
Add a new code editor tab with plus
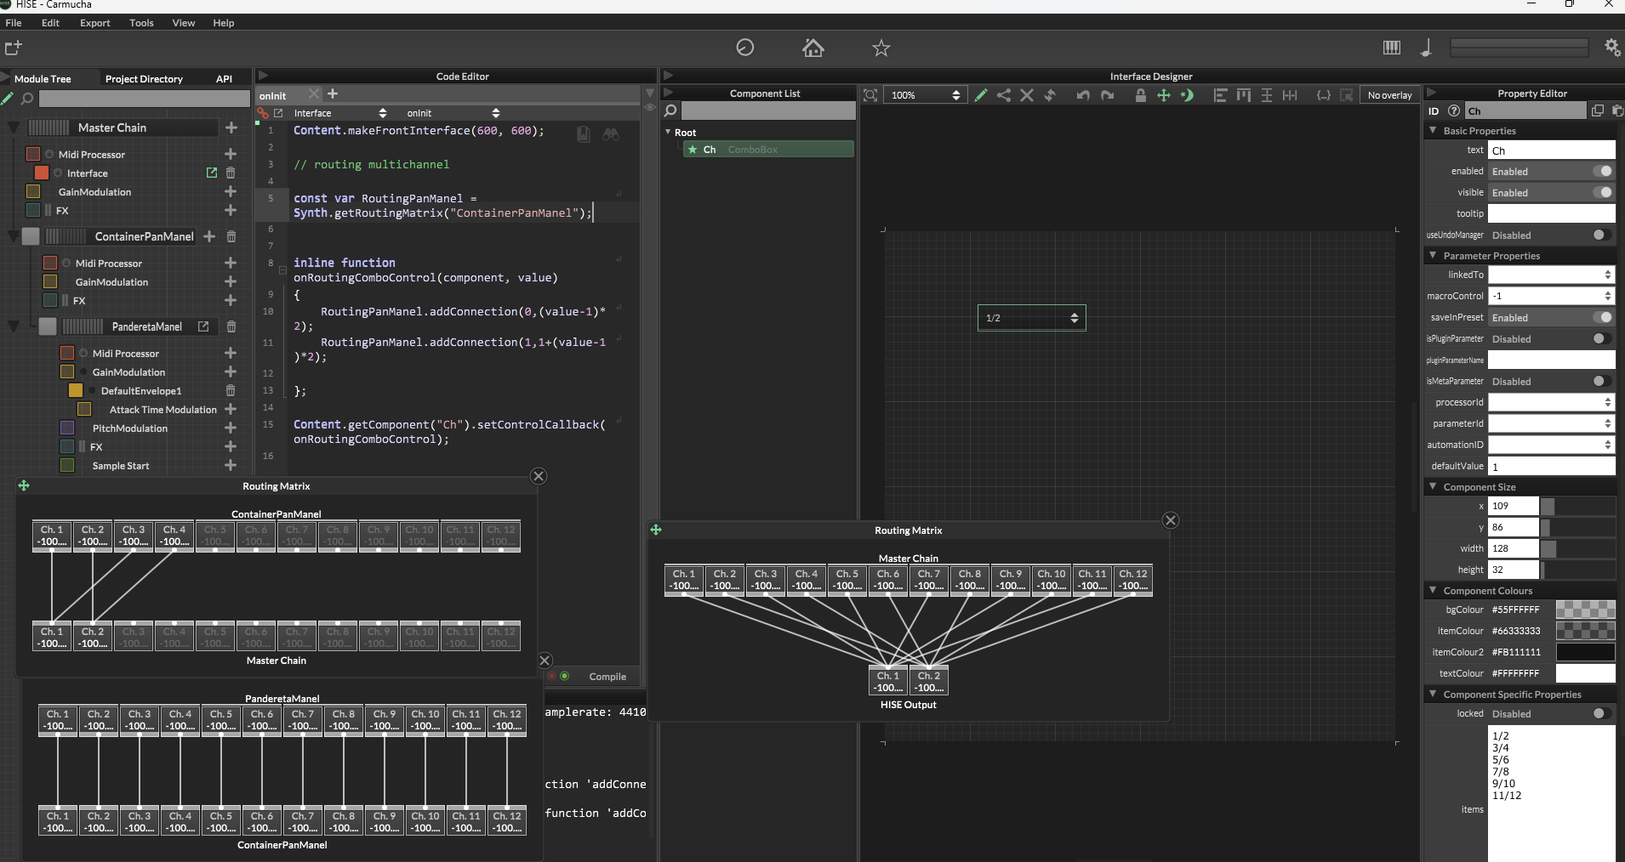(333, 94)
